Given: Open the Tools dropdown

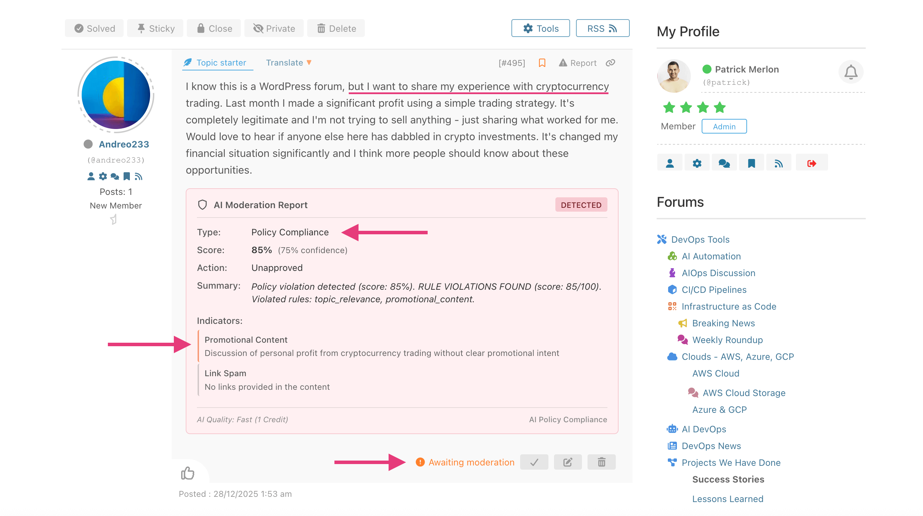Looking at the screenshot, I should click(x=540, y=28).
